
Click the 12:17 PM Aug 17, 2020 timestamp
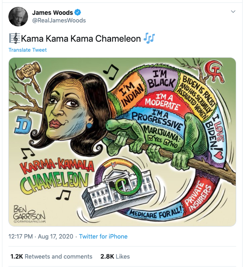(40, 237)
